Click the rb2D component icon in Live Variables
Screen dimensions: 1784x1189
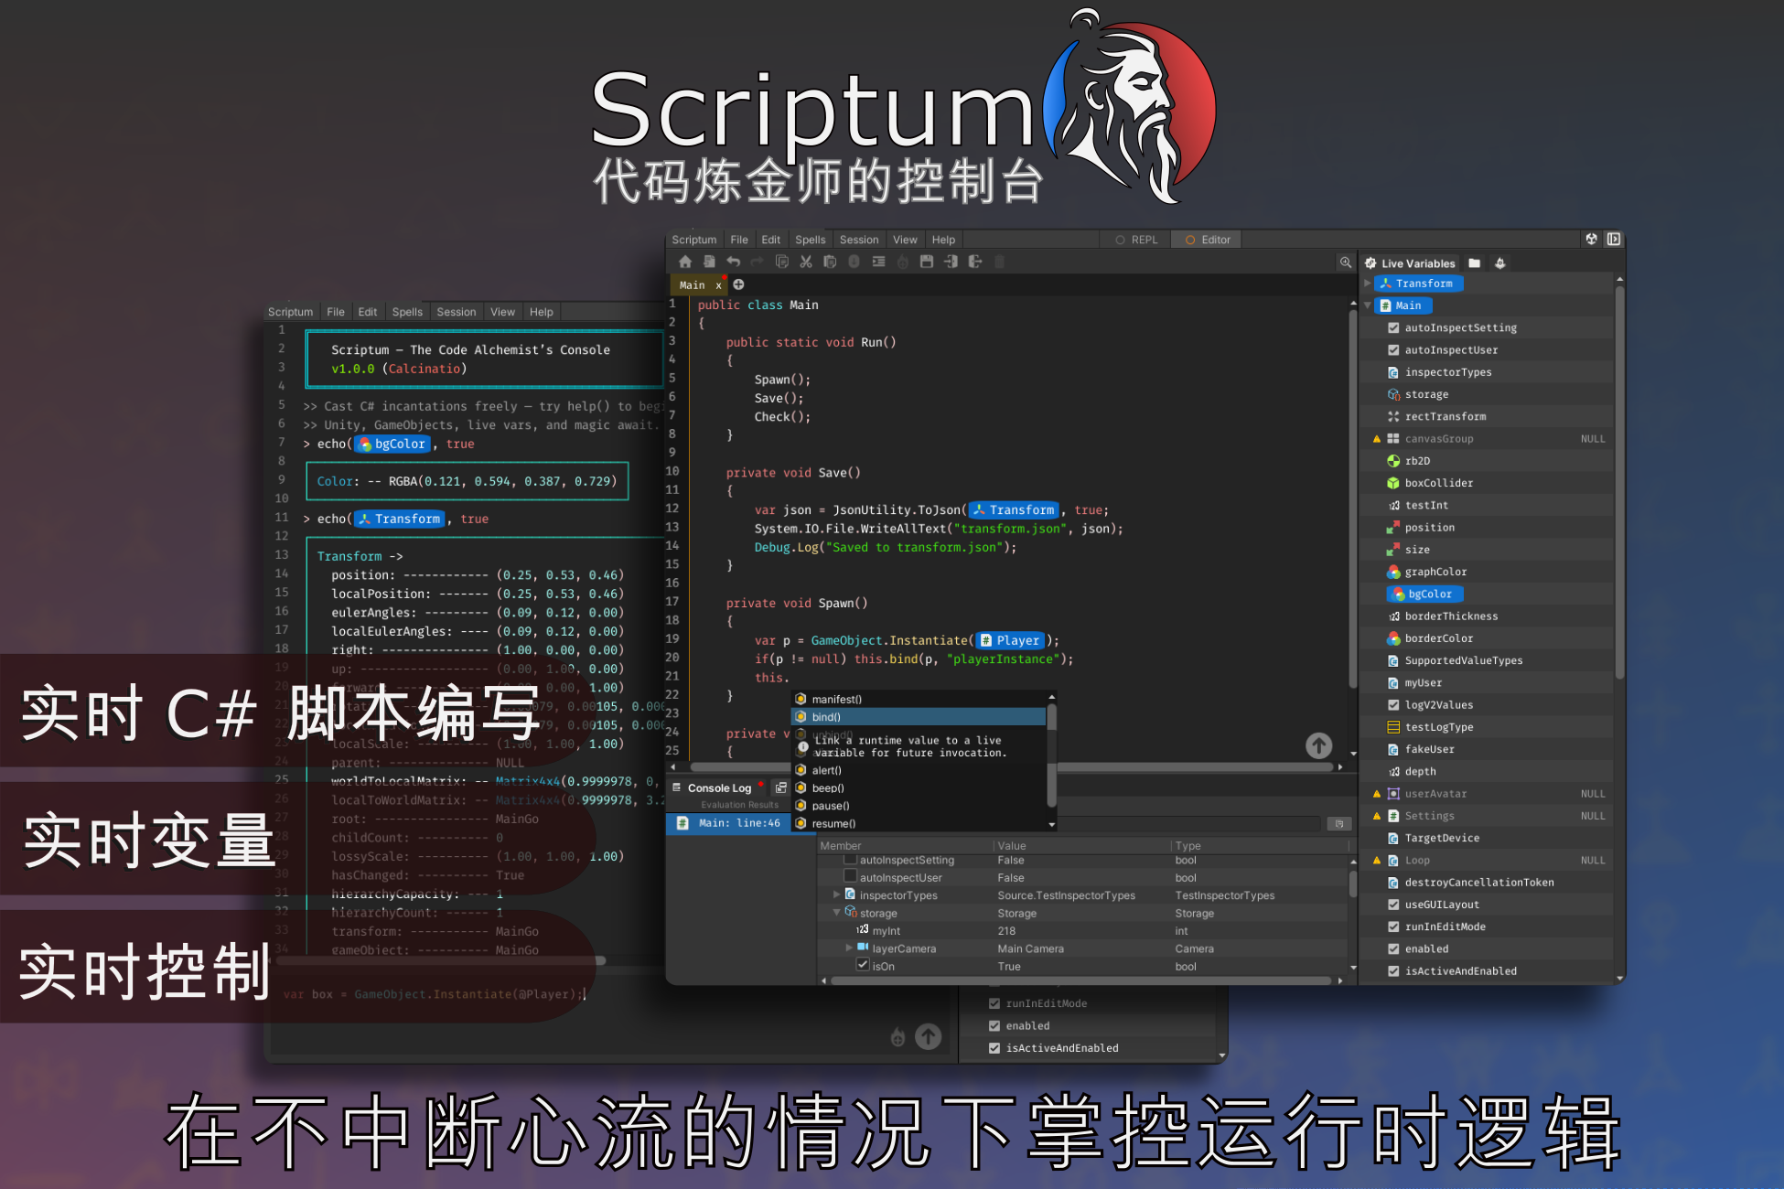[x=1393, y=461]
